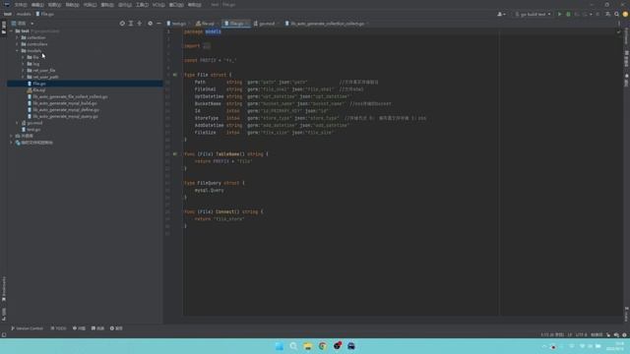Start debugging with the green bug icon
Image resolution: width=630 pixels, height=354 pixels.
(568, 14)
